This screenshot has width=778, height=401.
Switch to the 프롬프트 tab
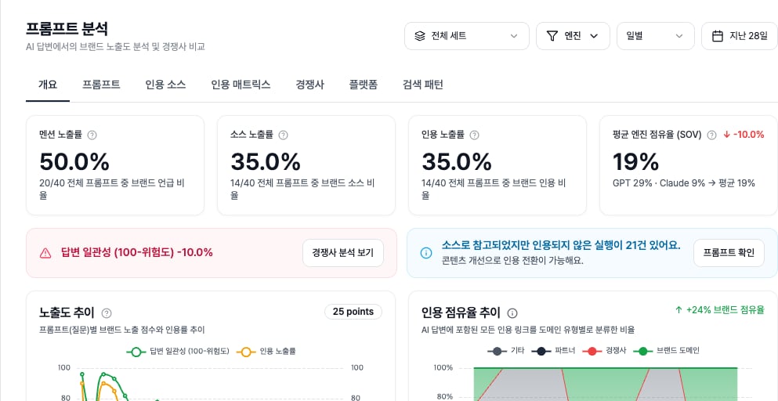point(101,85)
